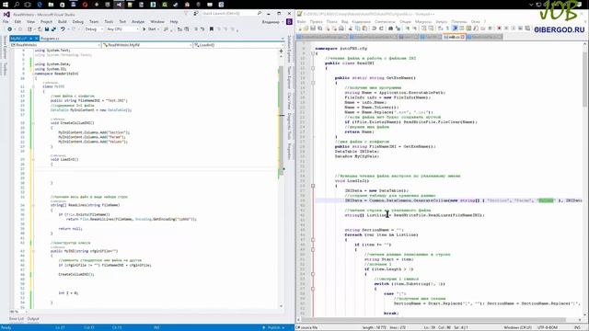Toggle Word Wrap icon in Notepad++ toolbar

pos(441,29)
